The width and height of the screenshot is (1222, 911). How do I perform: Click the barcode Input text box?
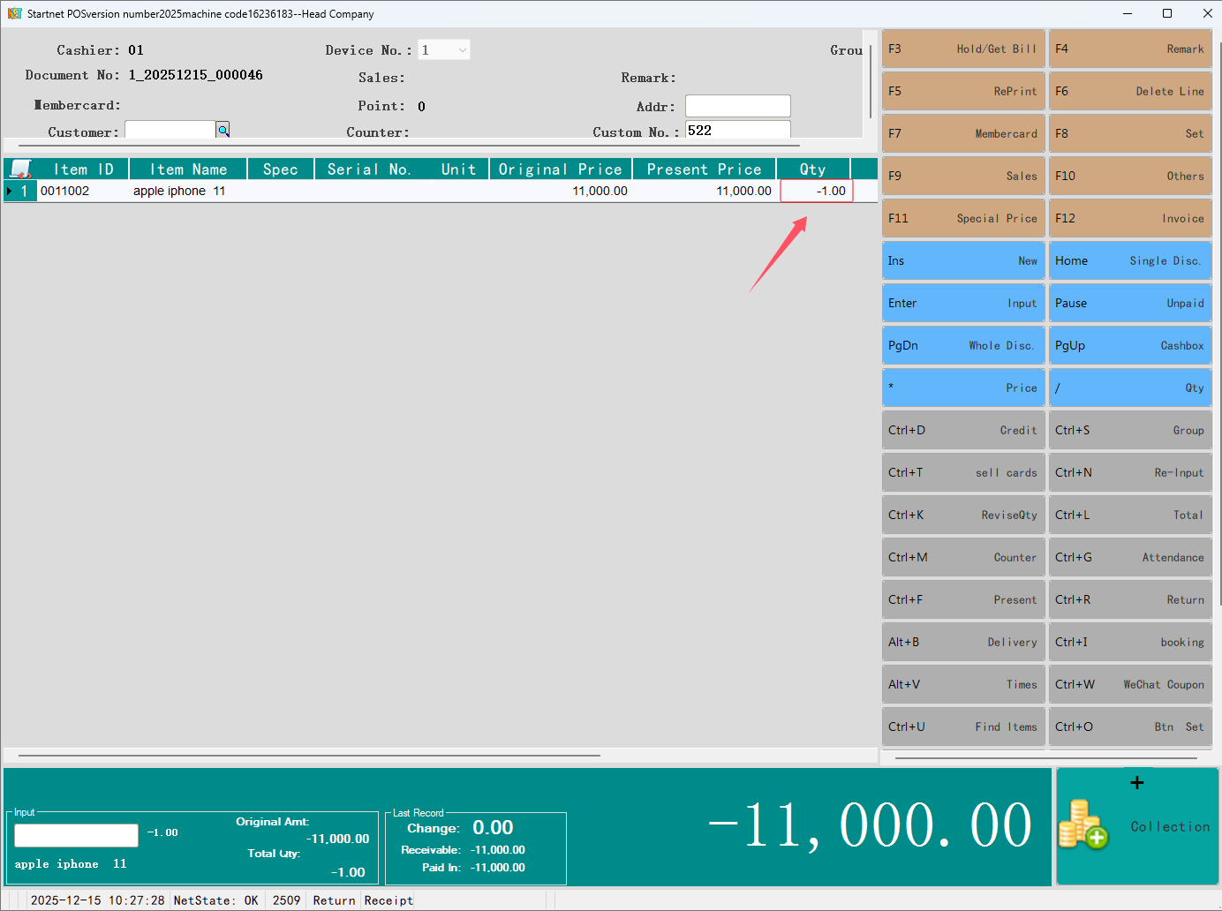pyautogui.click(x=76, y=835)
